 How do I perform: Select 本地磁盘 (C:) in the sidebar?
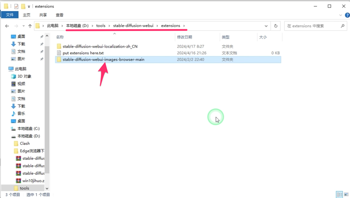pyautogui.click(x=29, y=128)
